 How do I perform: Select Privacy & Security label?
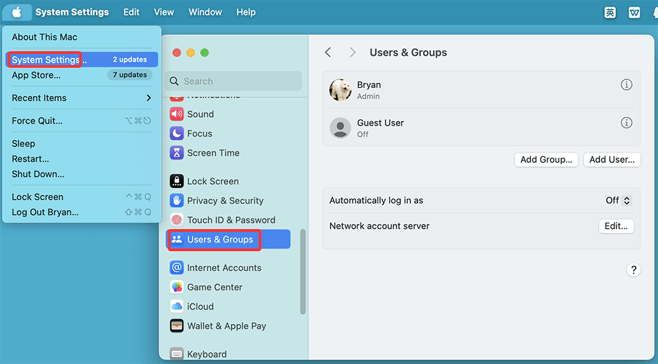[x=225, y=200]
